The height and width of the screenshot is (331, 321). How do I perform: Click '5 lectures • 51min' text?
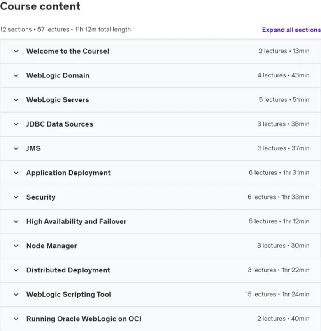284,100
